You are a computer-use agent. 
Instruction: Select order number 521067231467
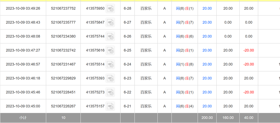pyautogui.click(x=63, y=64)
